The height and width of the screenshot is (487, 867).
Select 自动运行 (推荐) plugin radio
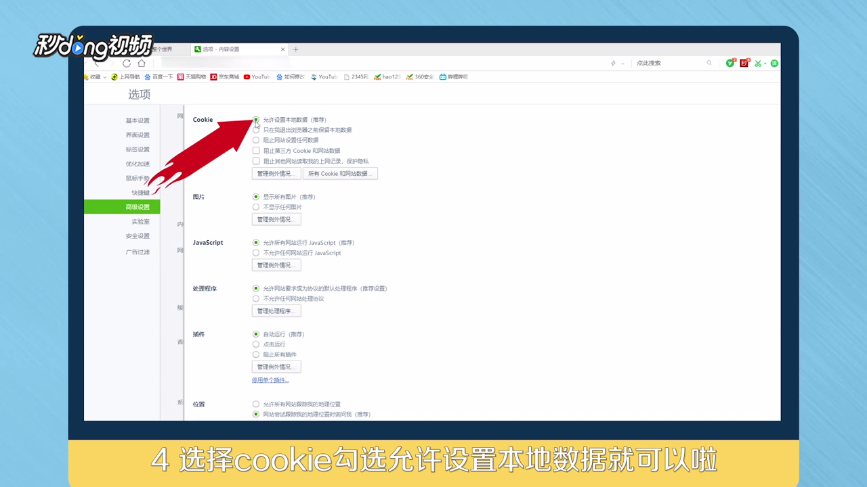tap(256, 334)
